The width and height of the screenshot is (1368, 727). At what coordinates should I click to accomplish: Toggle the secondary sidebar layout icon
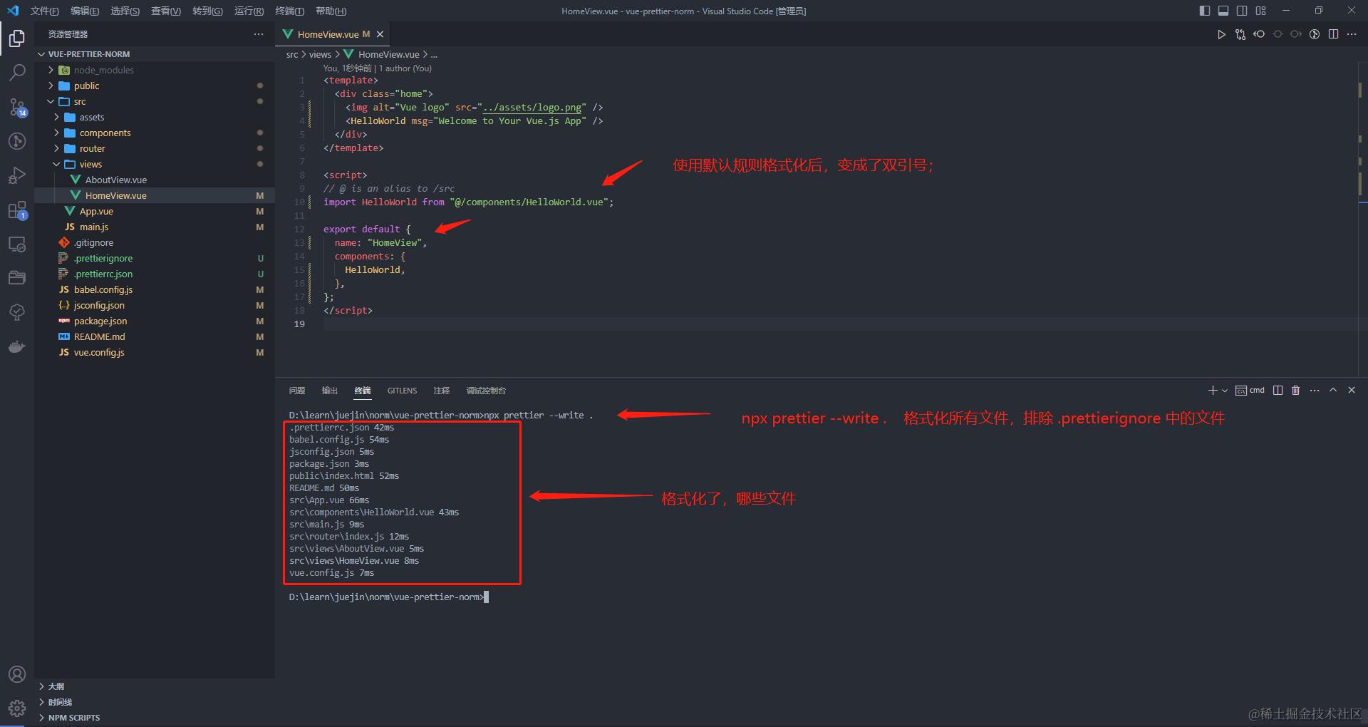pos(1242,11)
